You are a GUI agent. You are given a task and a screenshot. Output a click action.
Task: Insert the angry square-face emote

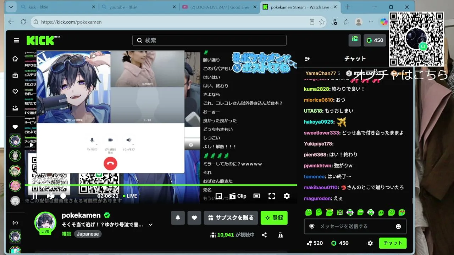[x=340, y=212]
